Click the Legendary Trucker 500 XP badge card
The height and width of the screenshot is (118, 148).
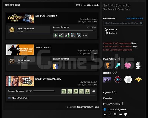29,30
